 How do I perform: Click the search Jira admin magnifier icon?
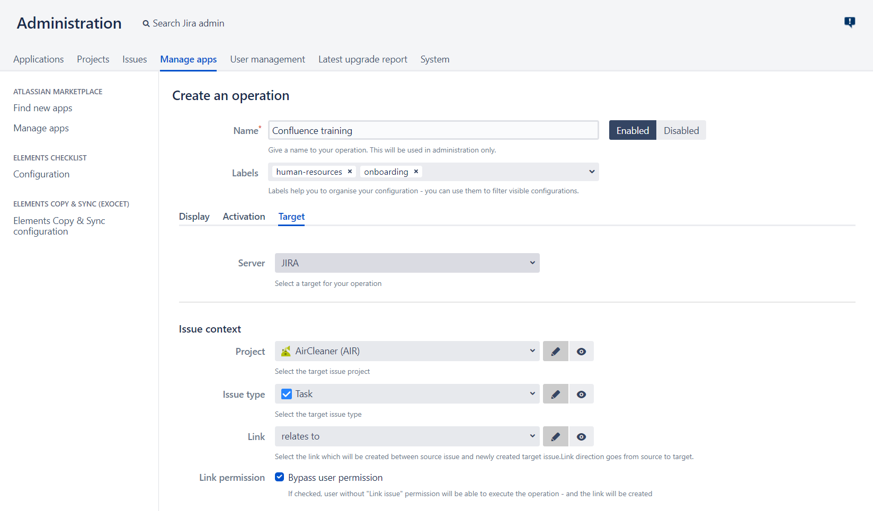(x=146, y=23)
